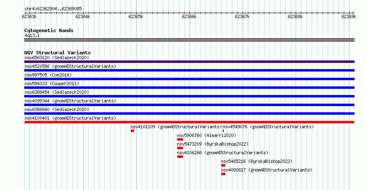Click the nsv6563120 (Sedlazeck2020) label
The image size is (366, 190).
pos(57,58)
